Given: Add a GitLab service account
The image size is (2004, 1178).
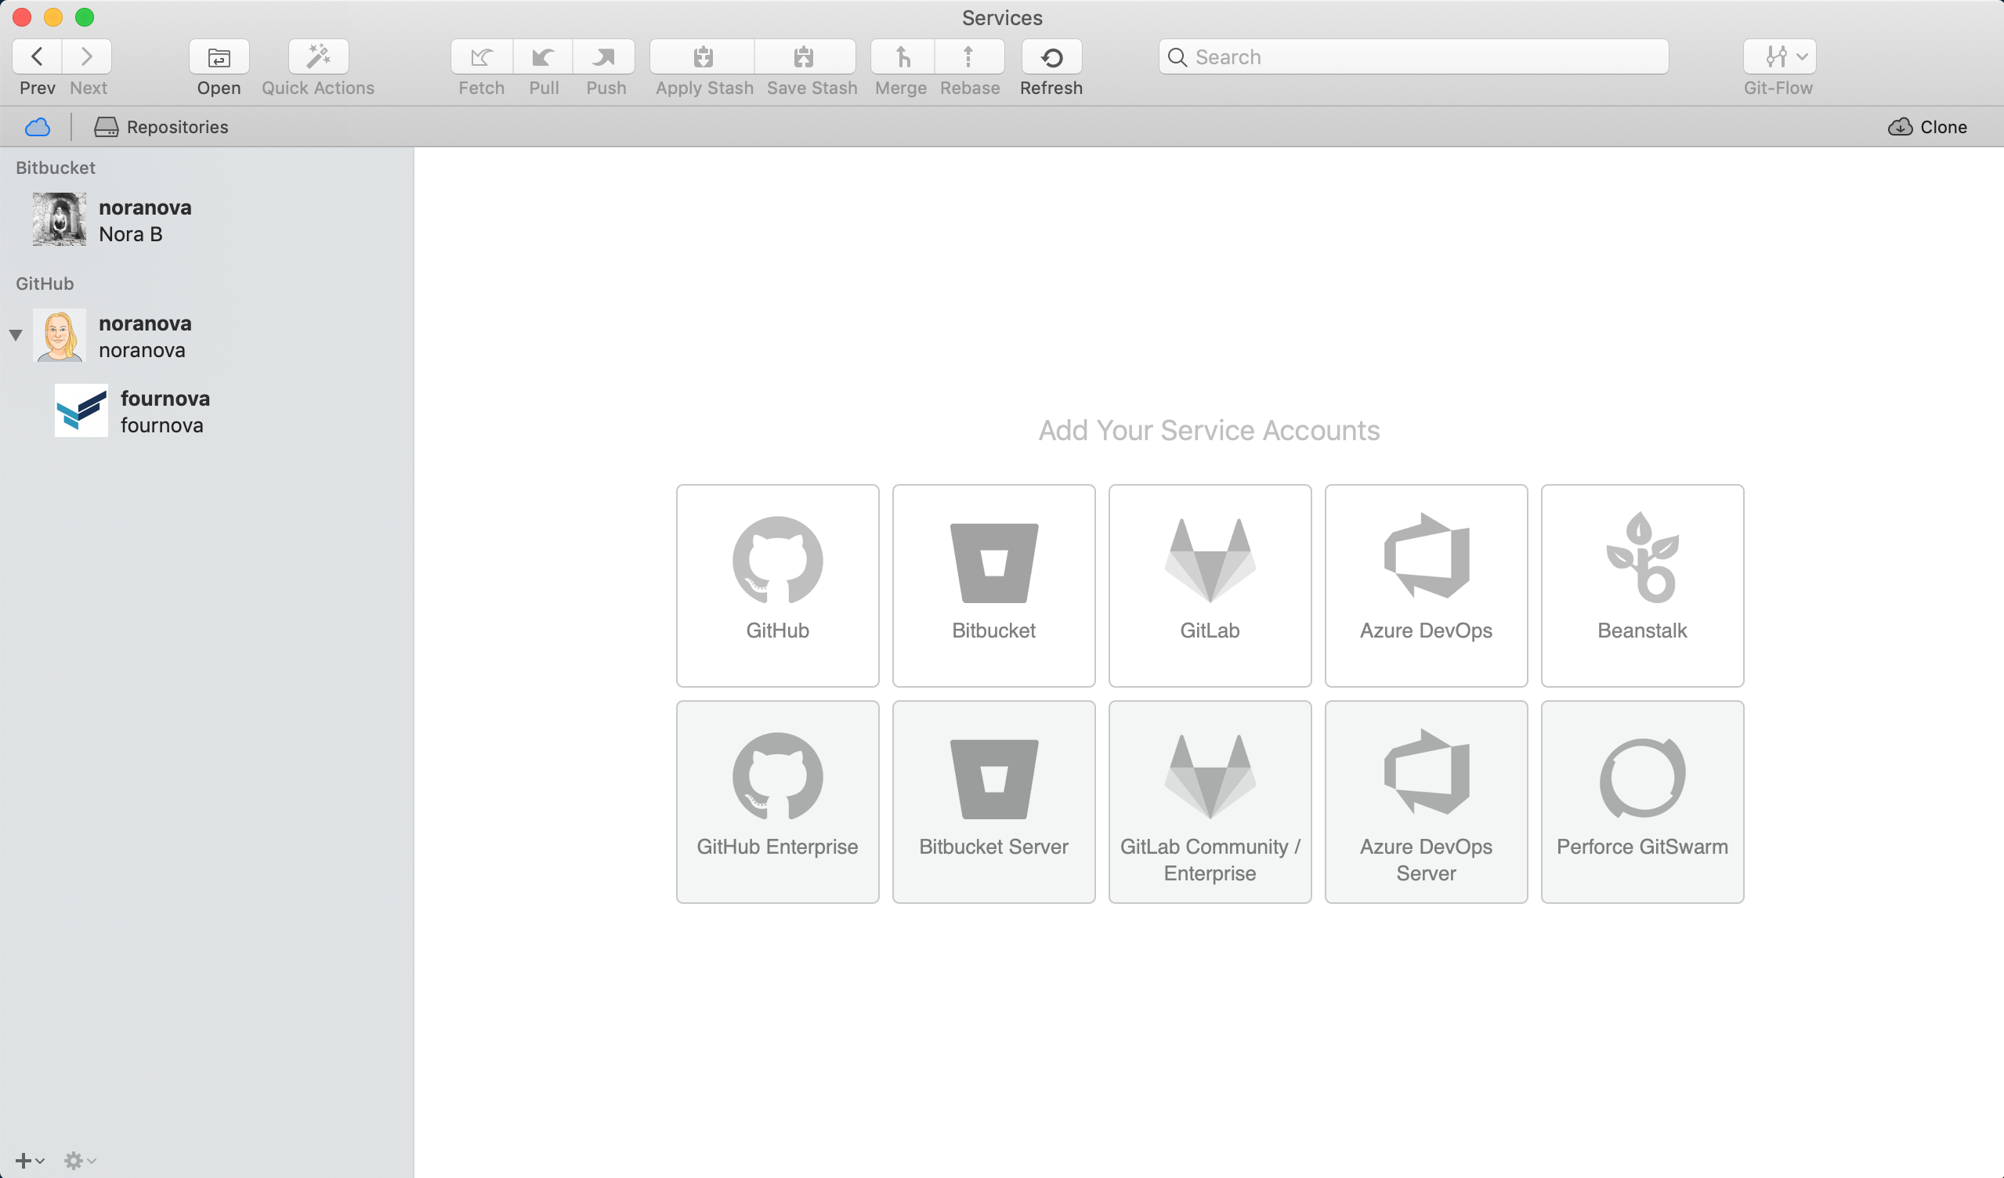Looking at the screenshot, I should pos(1210,586).
